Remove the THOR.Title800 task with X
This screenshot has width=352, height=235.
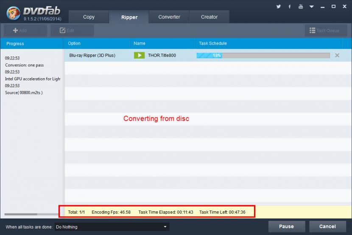337,55
